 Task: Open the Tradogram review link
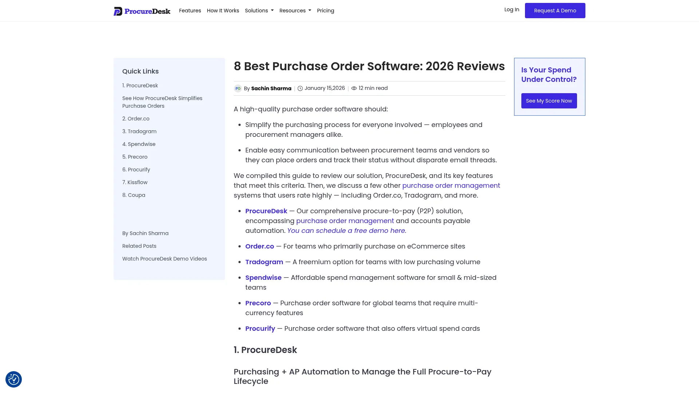[264, 262]
